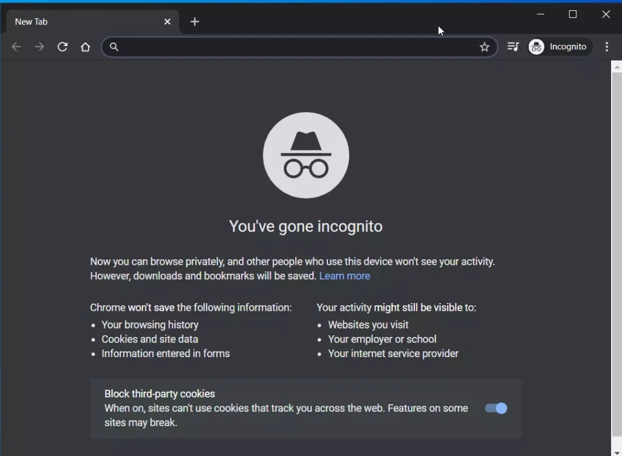Screen dimensions: 622x456
Task: Click 'Your employer or school' list item
Action: (x=382, y=339)
